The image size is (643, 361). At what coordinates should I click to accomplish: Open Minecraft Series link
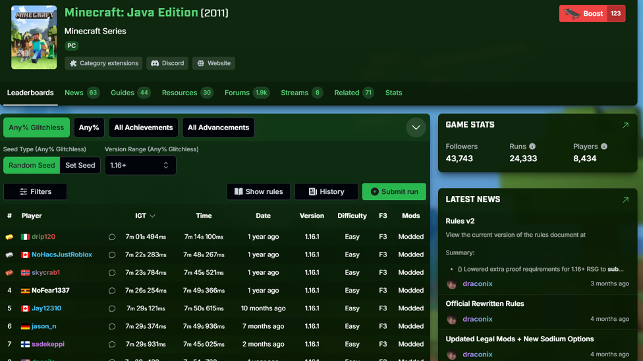(95, 31)
